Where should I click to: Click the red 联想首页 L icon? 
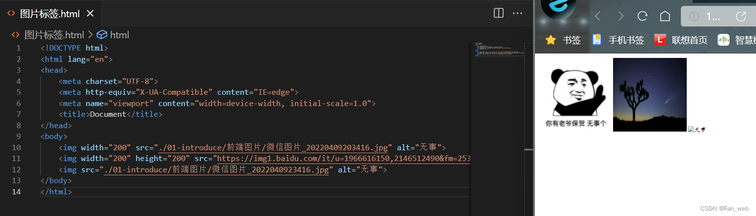[x=660, y=40]
